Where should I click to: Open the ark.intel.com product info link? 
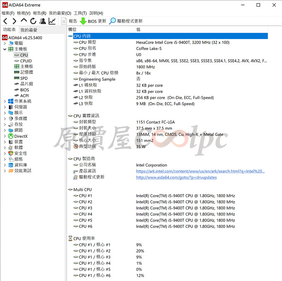[x=200, y=171]
